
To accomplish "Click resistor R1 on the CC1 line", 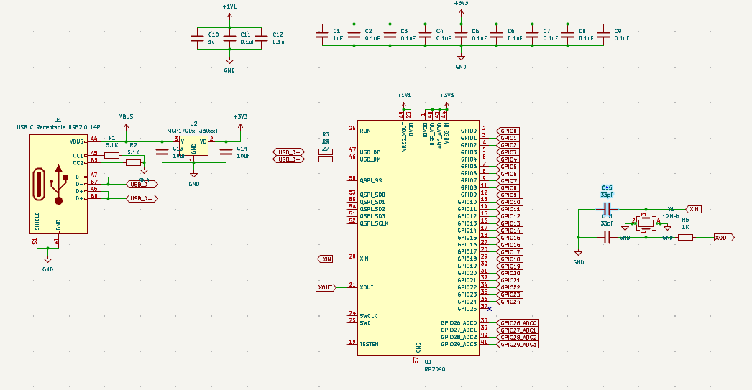I will pos(111,154).
